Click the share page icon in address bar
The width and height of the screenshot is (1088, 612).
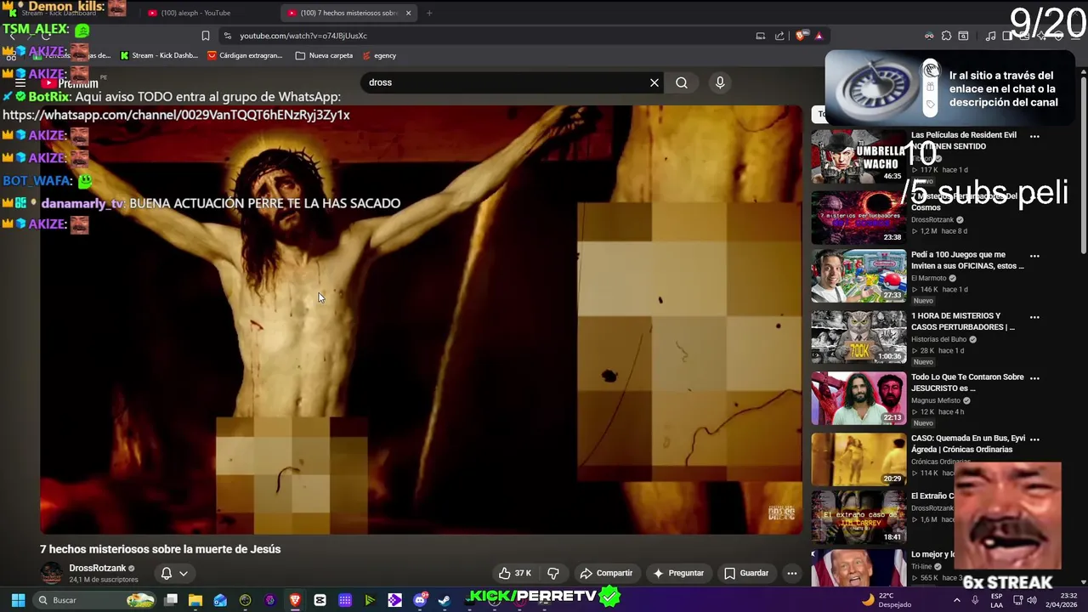779,36
